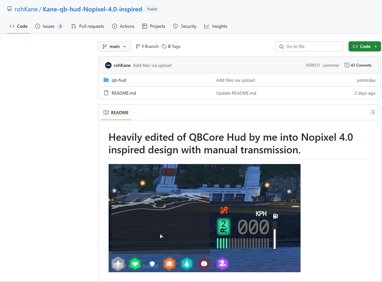Image resolution: width=382 pixels, height=282 pixels.
Task: Click the tag icon beside 0 Tags
Action: coord(164,46)
